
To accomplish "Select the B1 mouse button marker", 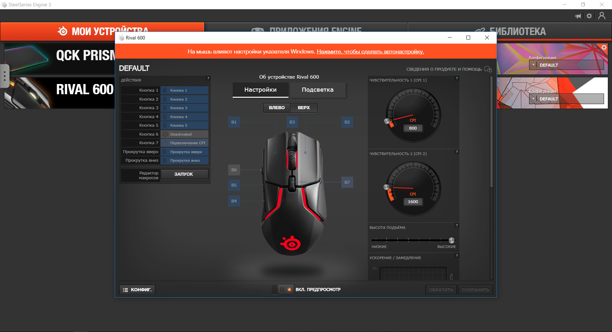I will click(x=234, y=122).
